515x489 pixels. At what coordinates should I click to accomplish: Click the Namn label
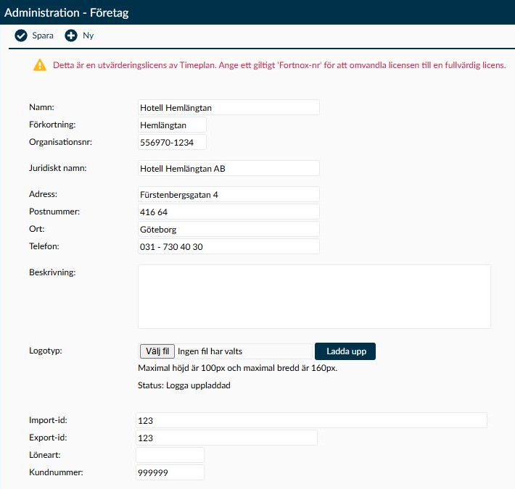pos(41,107)
